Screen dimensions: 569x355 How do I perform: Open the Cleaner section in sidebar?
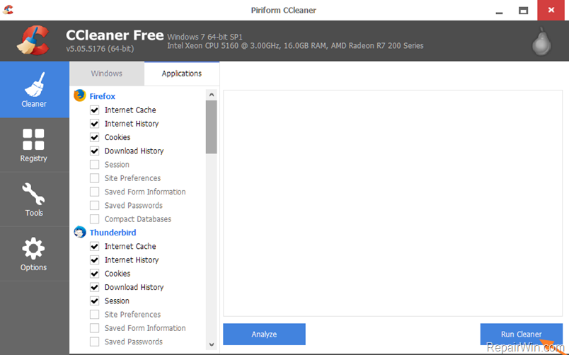click(34, 90)
